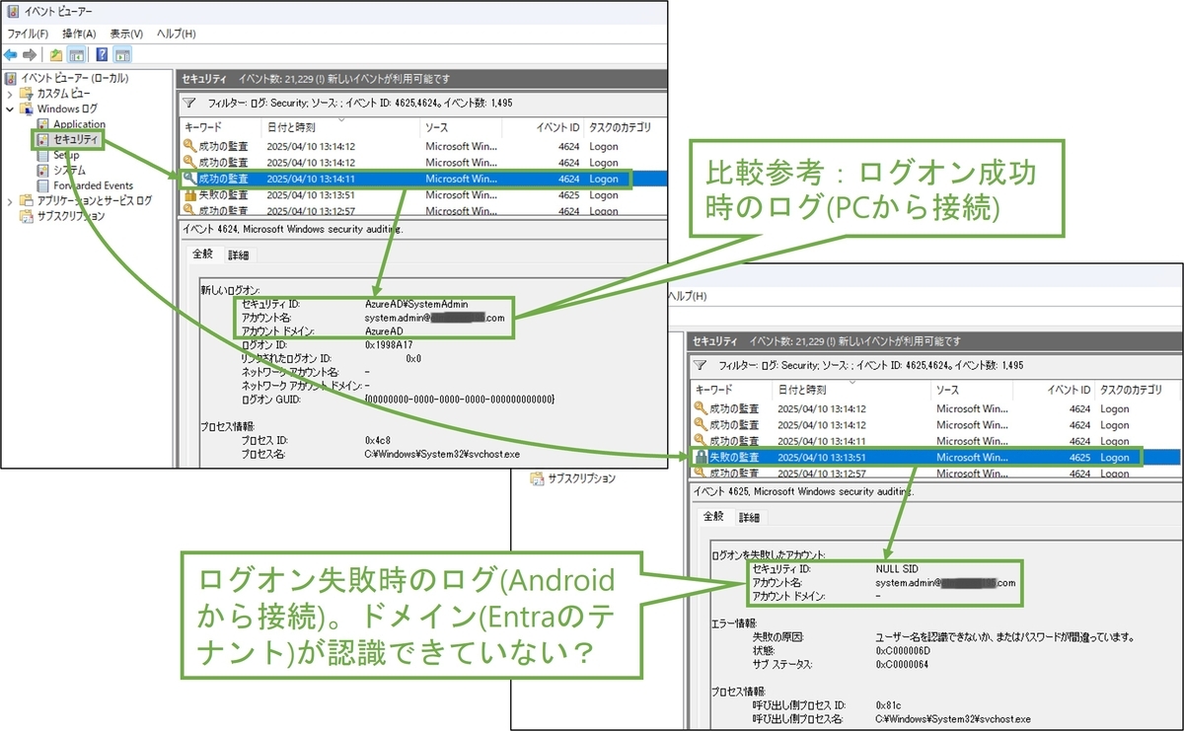Sort by キーワード column in right window

tap(732, 390)
